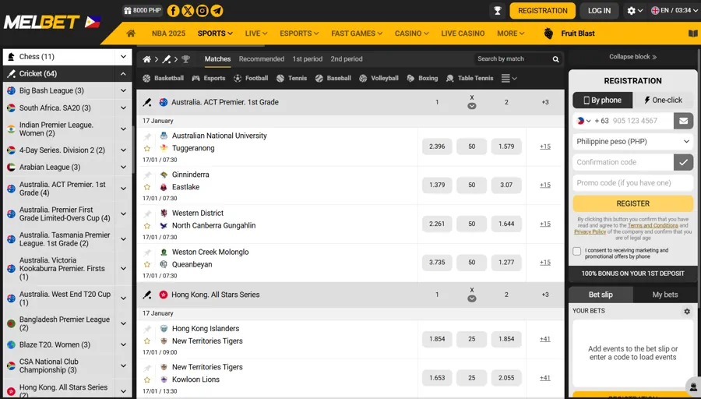The image size is (701, 399).
Task: Expand Big Bash League (3)
Action: (123, 91)
